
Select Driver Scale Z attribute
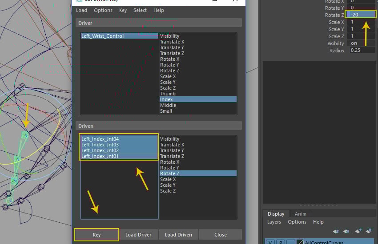click(198, 88)
